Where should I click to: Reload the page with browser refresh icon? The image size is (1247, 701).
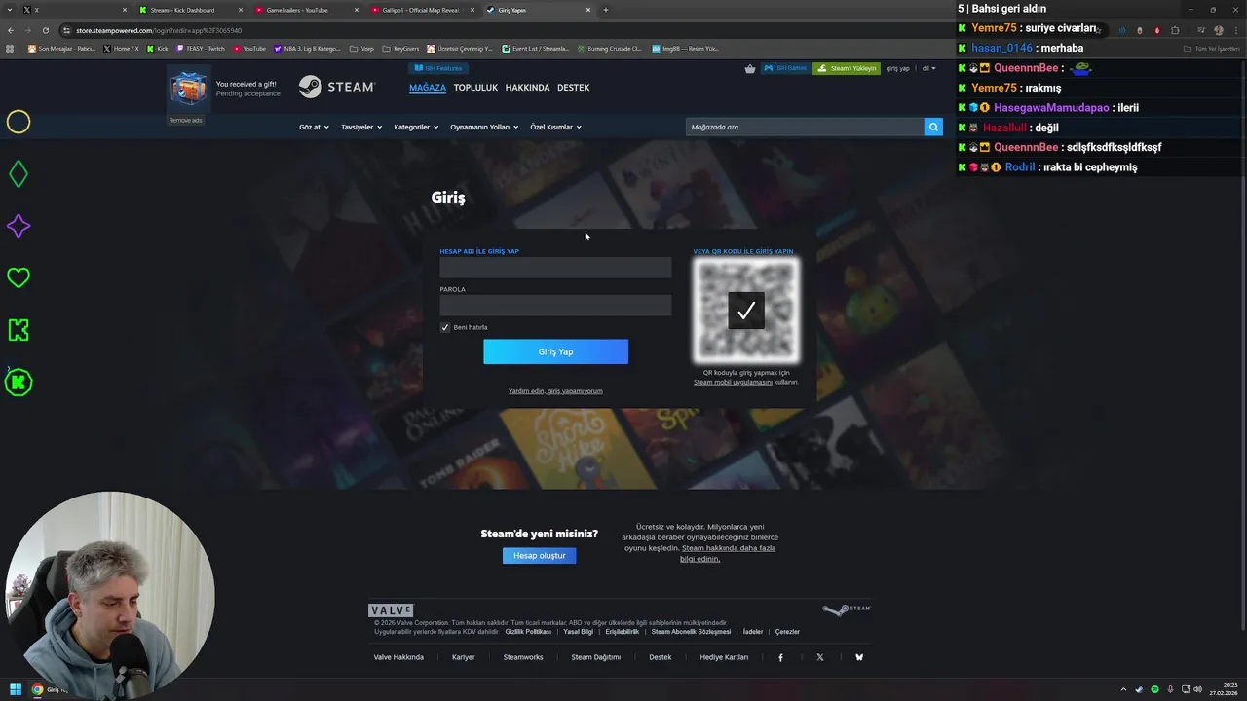[45, 30]
